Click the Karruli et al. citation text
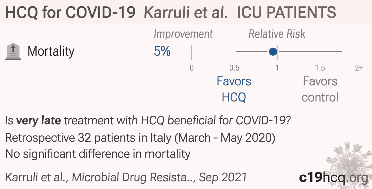372x189 pixels. (126, 177)
